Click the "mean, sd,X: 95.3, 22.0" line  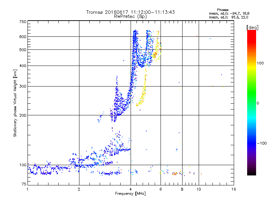[x=229, y=17]
